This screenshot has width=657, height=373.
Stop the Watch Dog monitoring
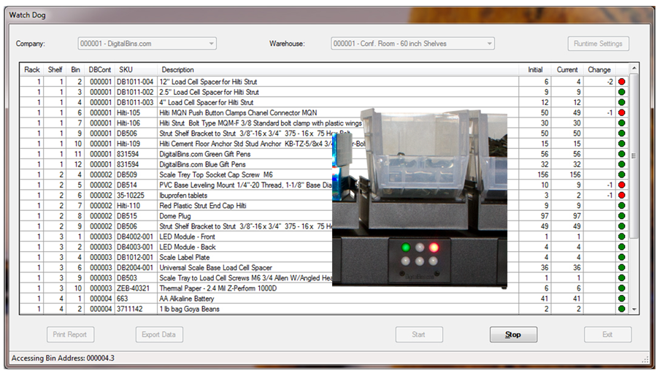click(513, 334)
